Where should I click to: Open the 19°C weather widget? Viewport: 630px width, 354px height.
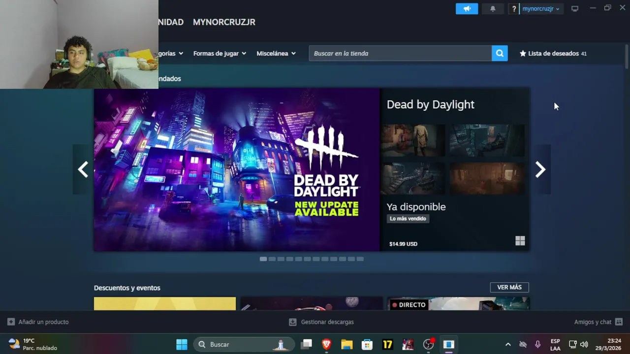[x=32, y=344]
